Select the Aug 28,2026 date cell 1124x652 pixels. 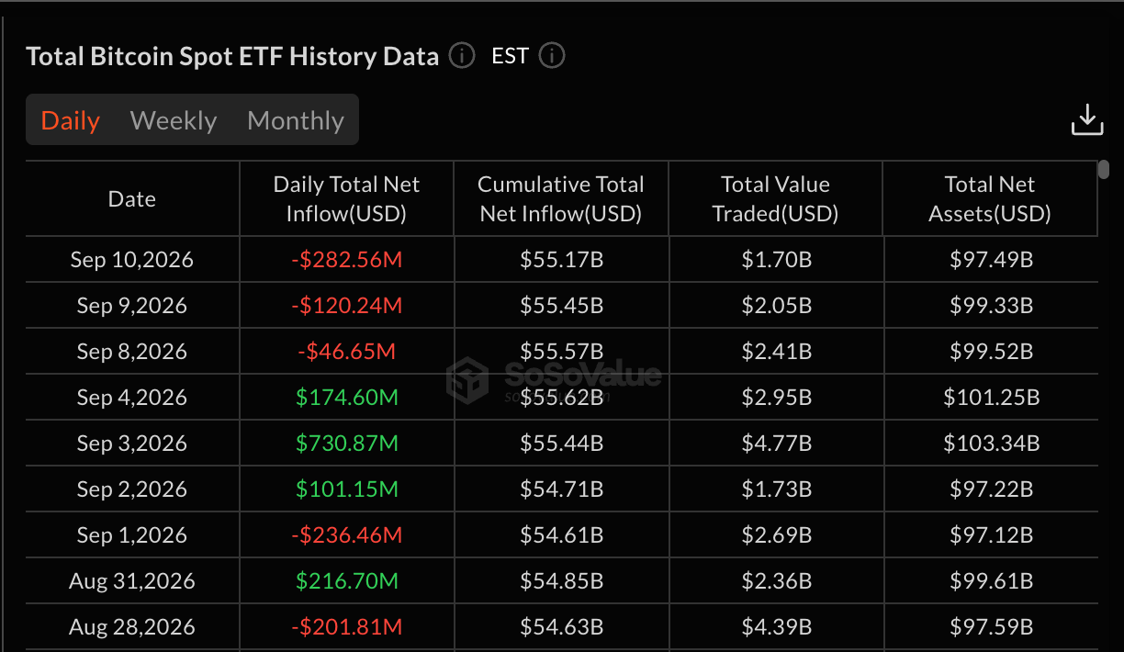pos(132,627)
